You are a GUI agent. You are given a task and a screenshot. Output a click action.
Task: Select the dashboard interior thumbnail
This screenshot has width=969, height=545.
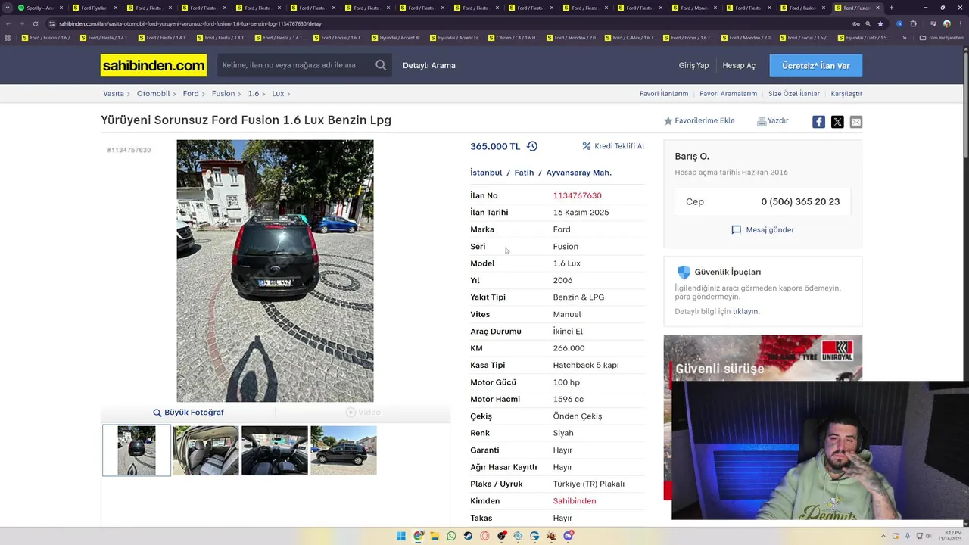[x=274, y=450]
